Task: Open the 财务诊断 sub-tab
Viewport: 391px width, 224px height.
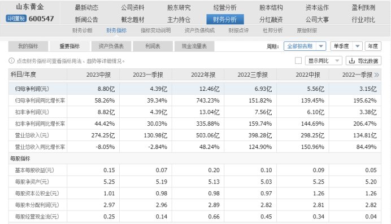Action: tap(82, 30)
